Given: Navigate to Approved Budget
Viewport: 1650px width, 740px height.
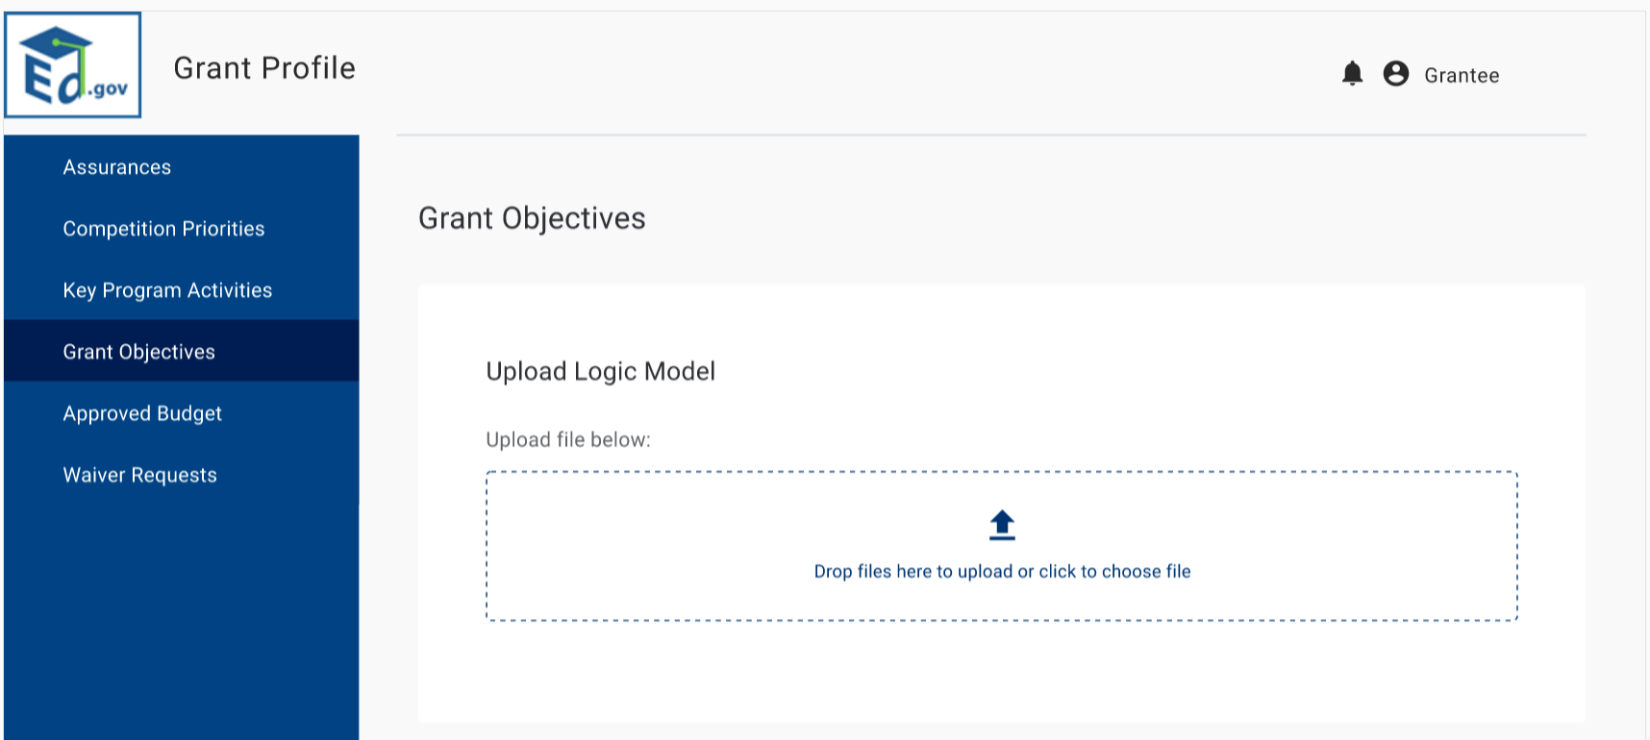Looking at the screenshot, I should (142, 413).
